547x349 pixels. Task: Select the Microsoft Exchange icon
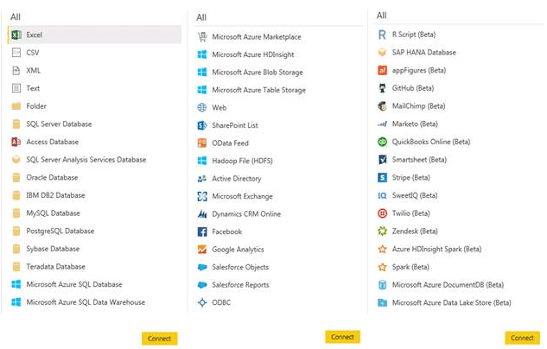pos(202,196)
